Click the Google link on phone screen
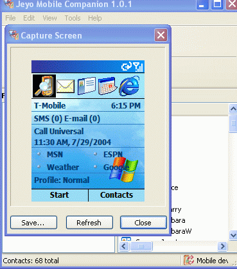 point(116,168)
